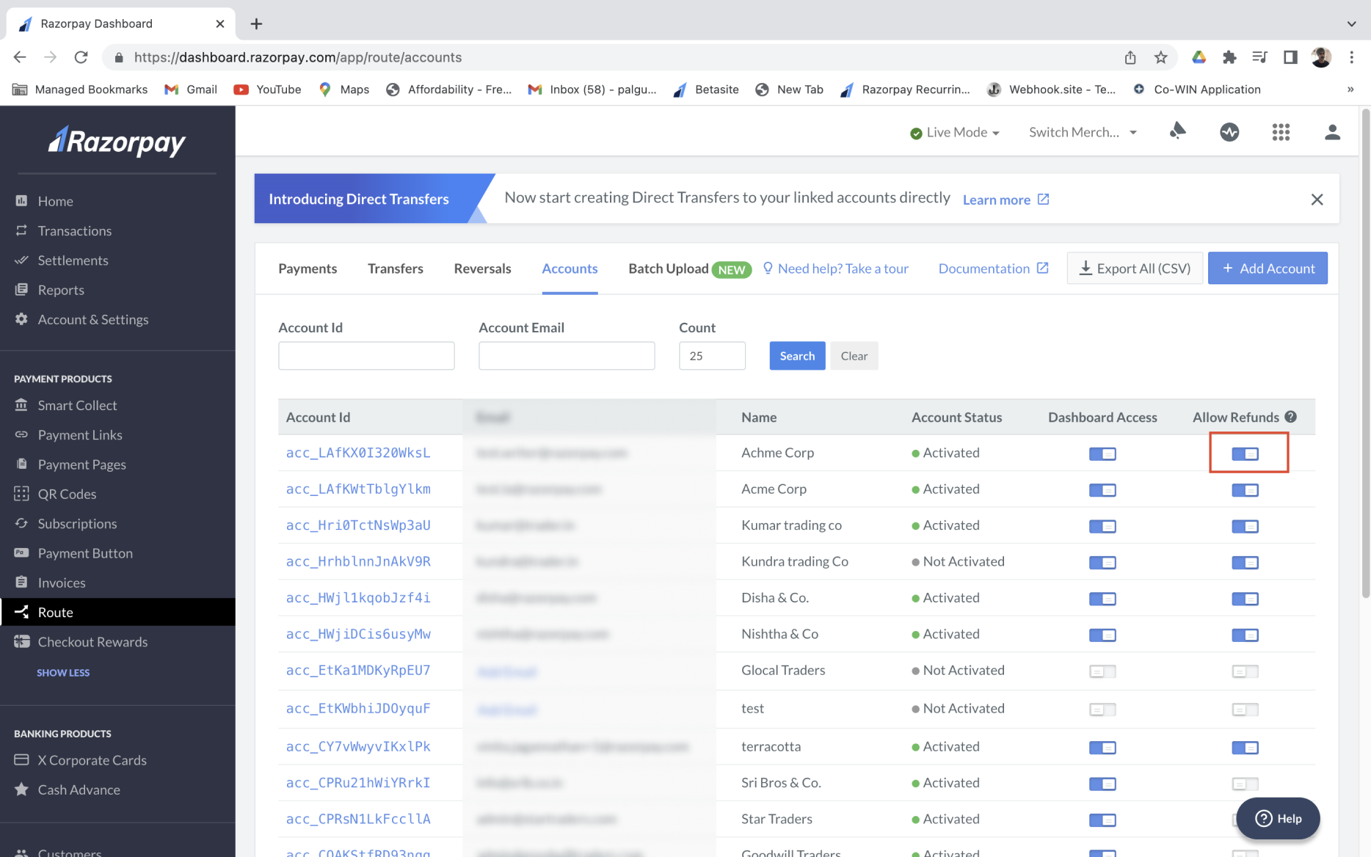The image size is (1371, 857).
Task: Click the Clear button
Action: point(854,356)
